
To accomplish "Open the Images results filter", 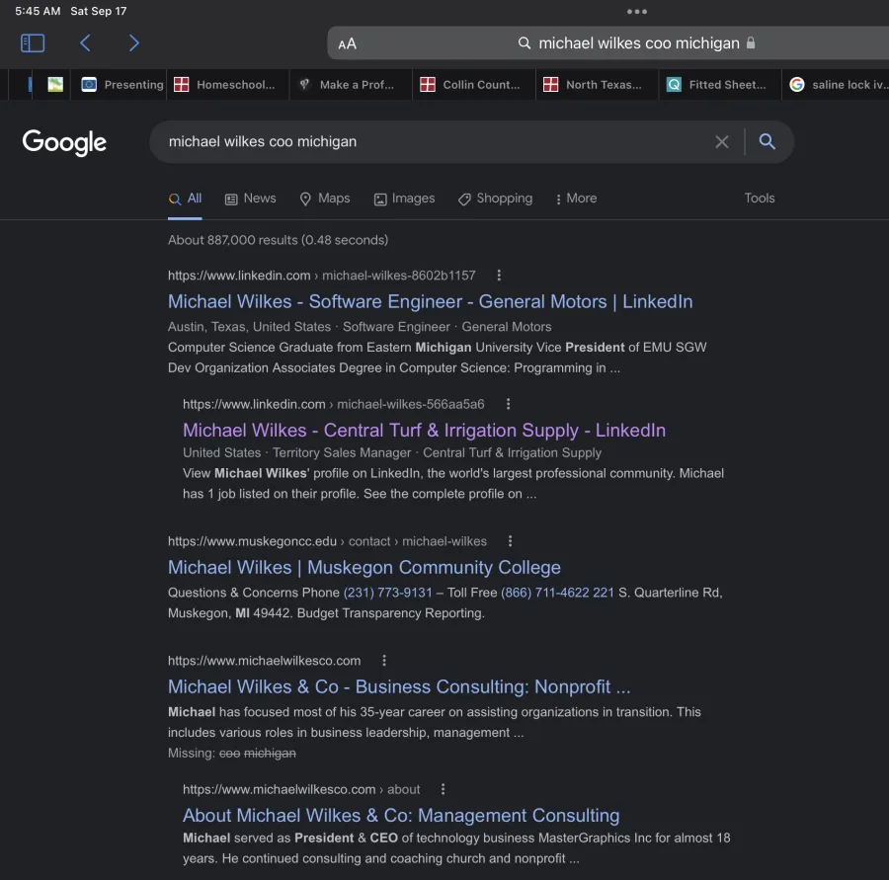I will 404,199.
